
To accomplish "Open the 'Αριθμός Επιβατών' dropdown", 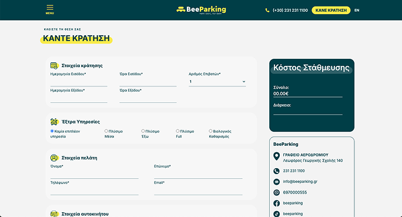I will [x=217, y=82].
